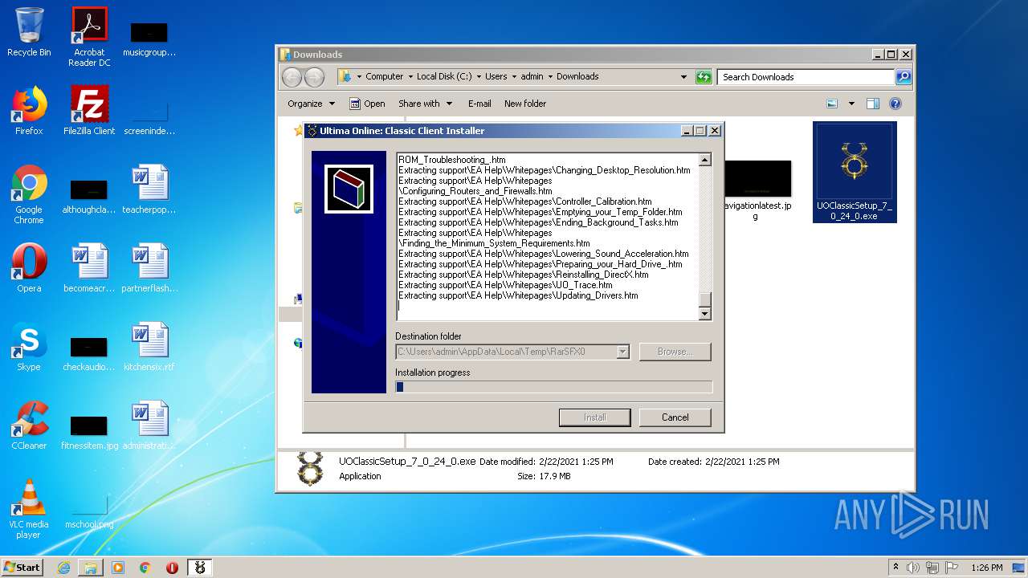Select the checkaudio desktop file
Image resolution: width=1028 pixels, height=578 pixels.
89,353
